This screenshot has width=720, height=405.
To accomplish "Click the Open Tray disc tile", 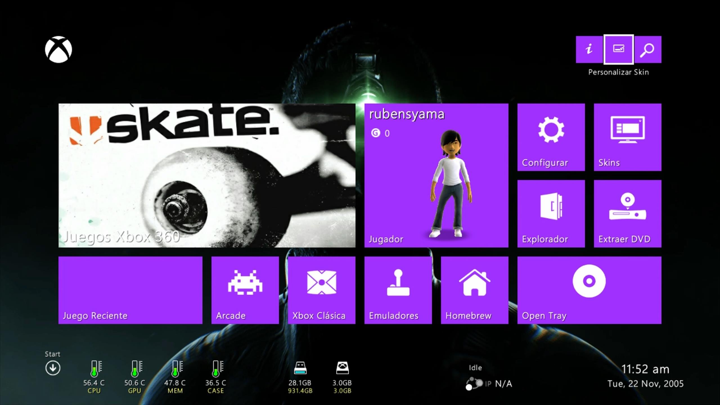I will coord(589,290).
